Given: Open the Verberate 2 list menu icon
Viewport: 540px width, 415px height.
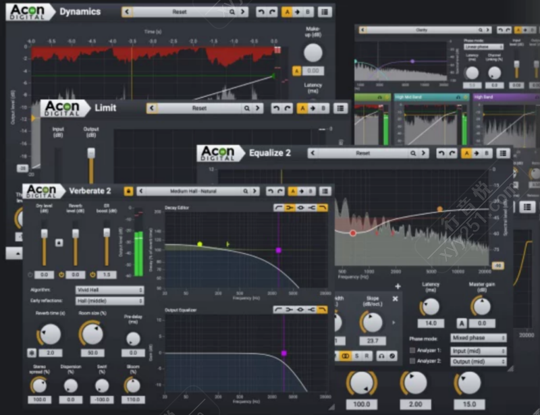Looking at the screenshot, I should pyautogui.click(x=325, y=191).
